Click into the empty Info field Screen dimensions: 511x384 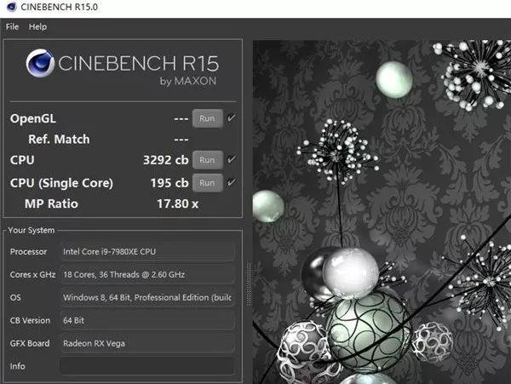pyautogui.click(x=146, y=366)
